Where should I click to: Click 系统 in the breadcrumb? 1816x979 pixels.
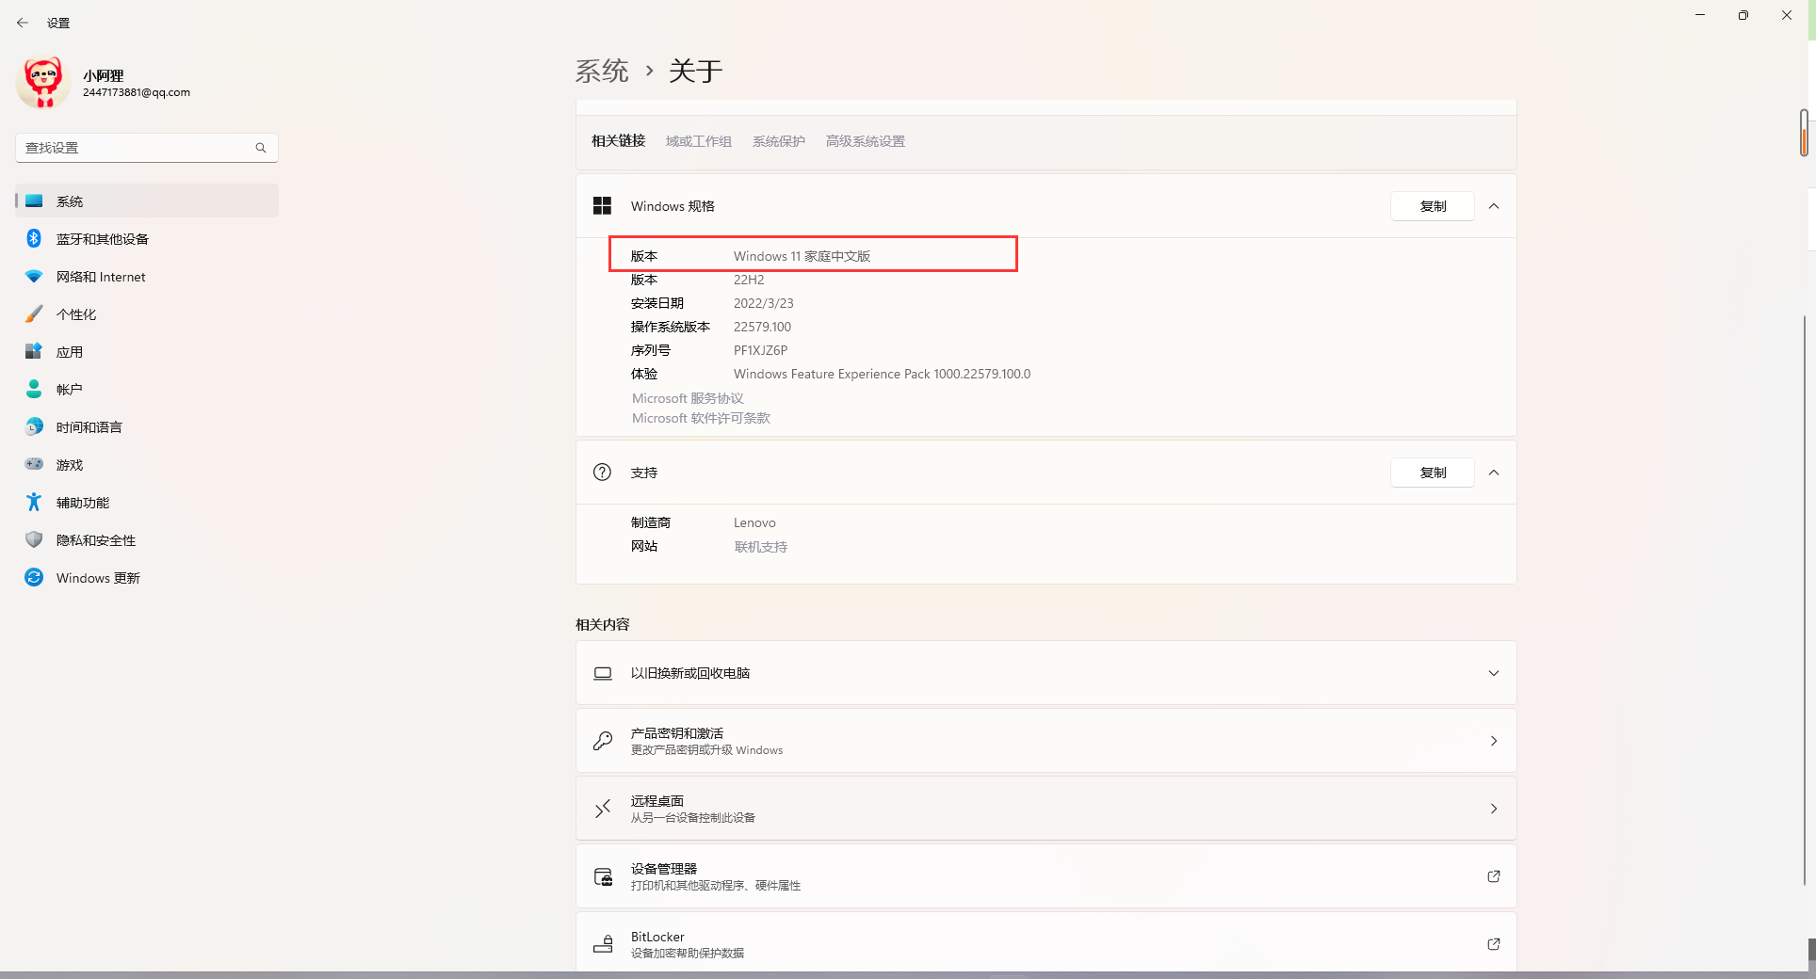pyautogui.click(x=601, y=71)
